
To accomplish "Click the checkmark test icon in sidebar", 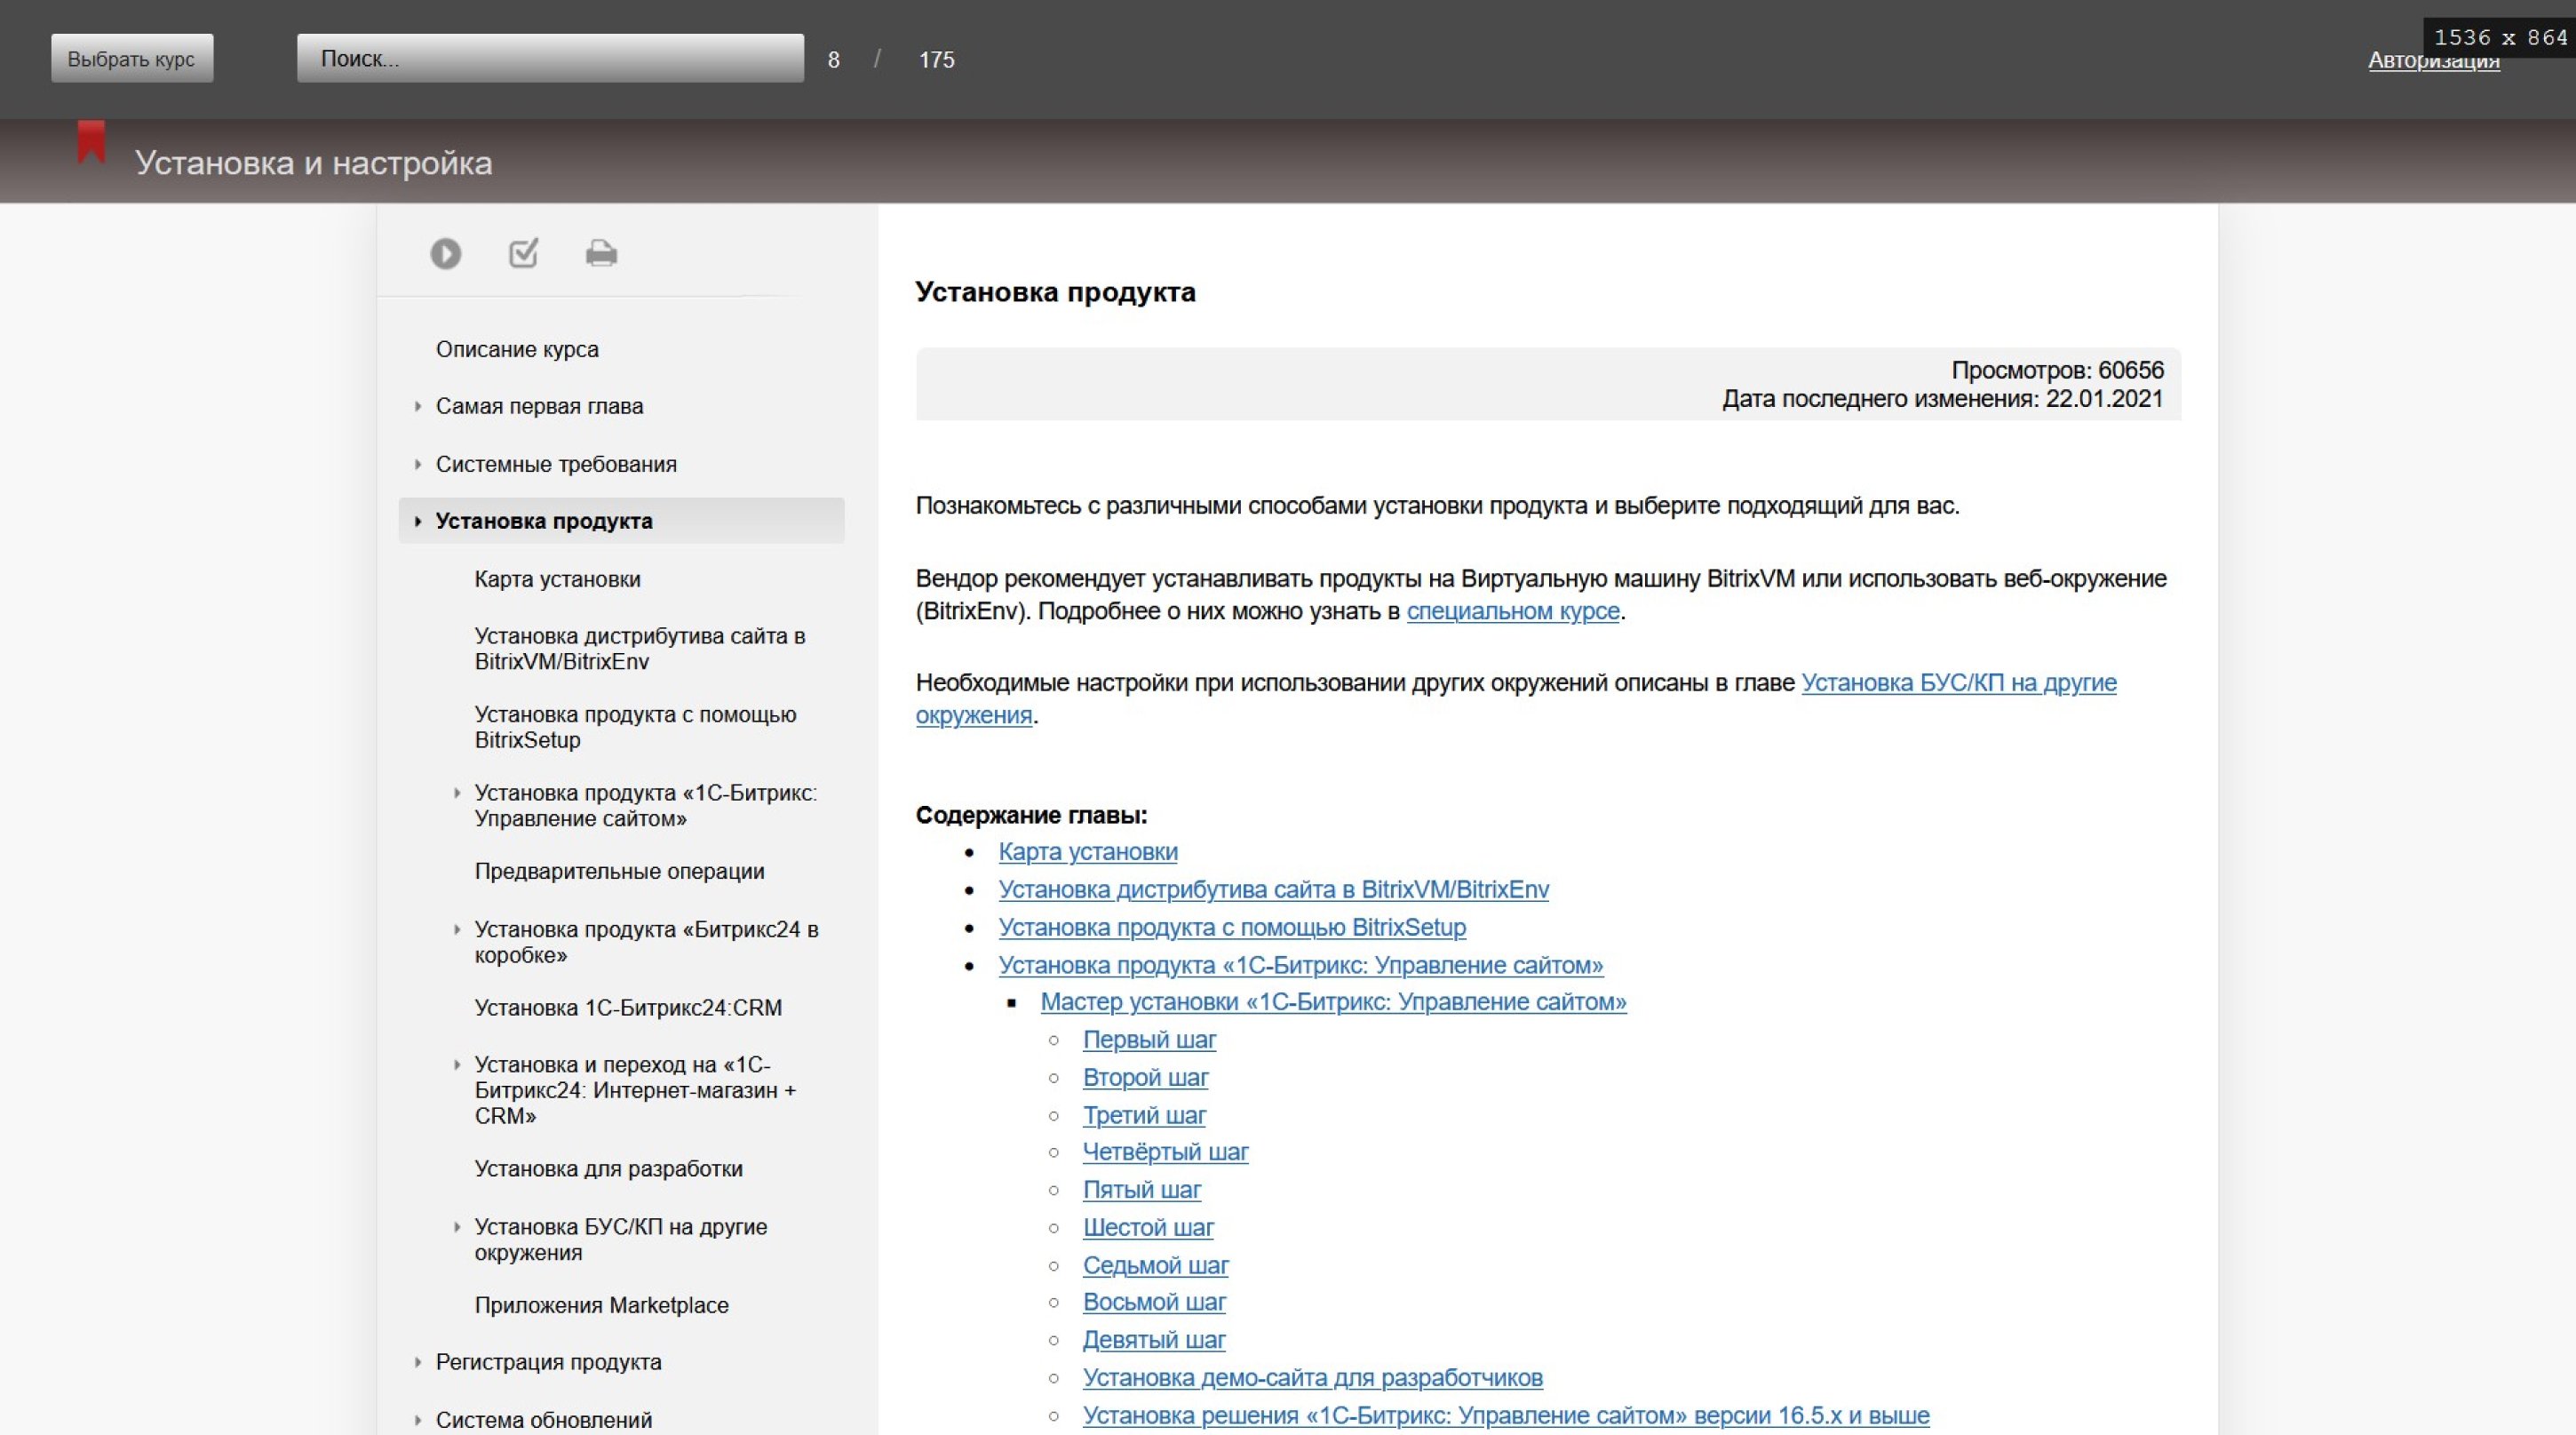I will tap(523, 254).
